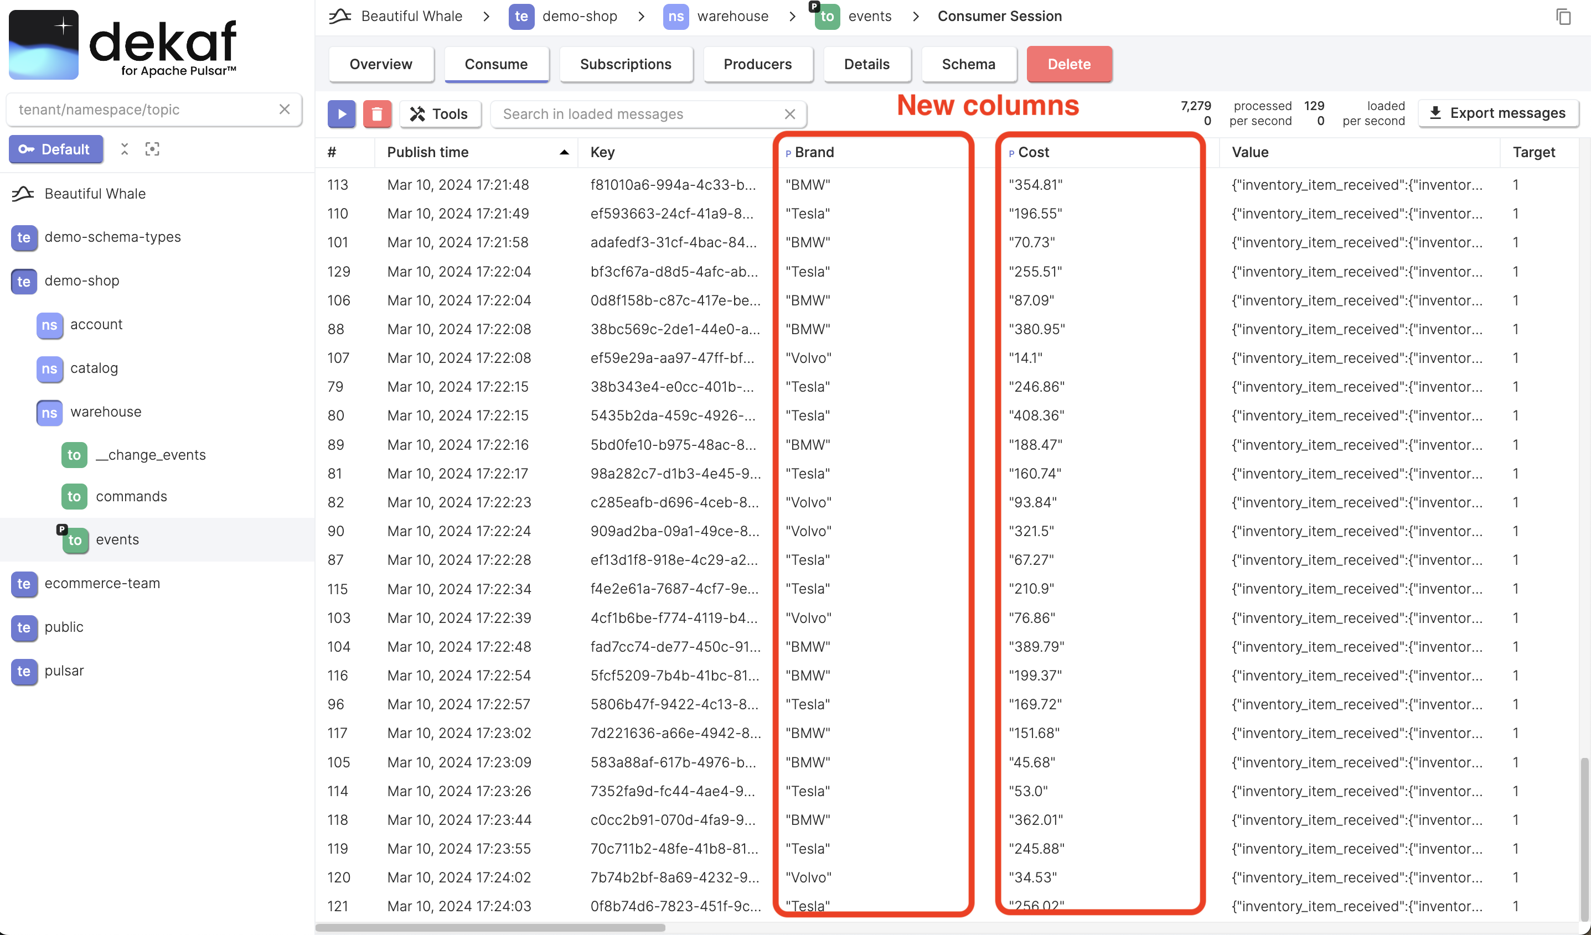Click the Default credentials button
The image size is (1591, 935).
(x=56, y=149)
